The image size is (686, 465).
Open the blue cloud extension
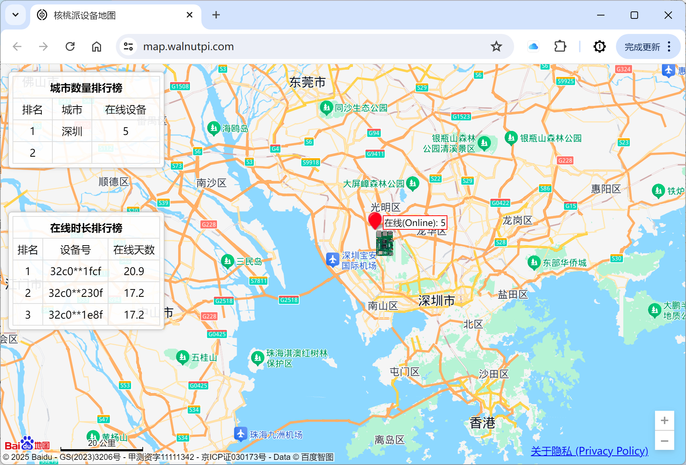[533, 46]
